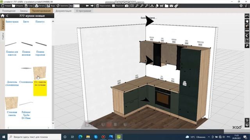Click the Windows taskbar search box
Viewport: 250px width, 140px height.
point(34,137)
